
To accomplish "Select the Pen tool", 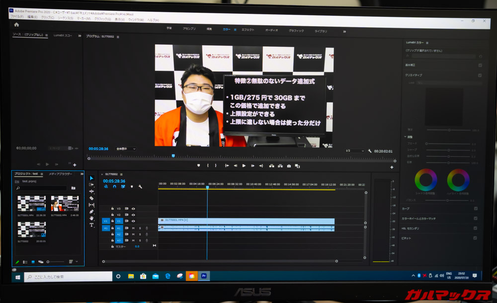I will point(91,211).
